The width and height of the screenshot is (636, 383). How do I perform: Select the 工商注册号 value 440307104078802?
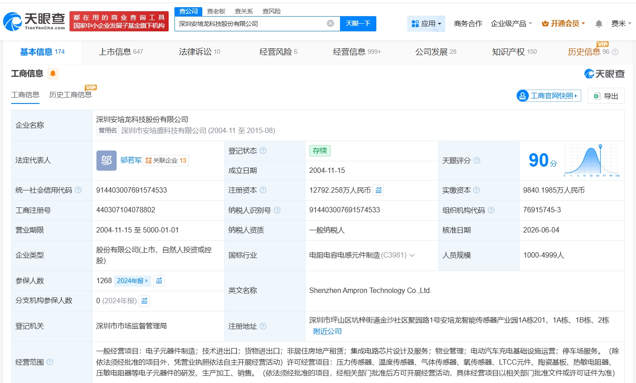coord(126,210)
